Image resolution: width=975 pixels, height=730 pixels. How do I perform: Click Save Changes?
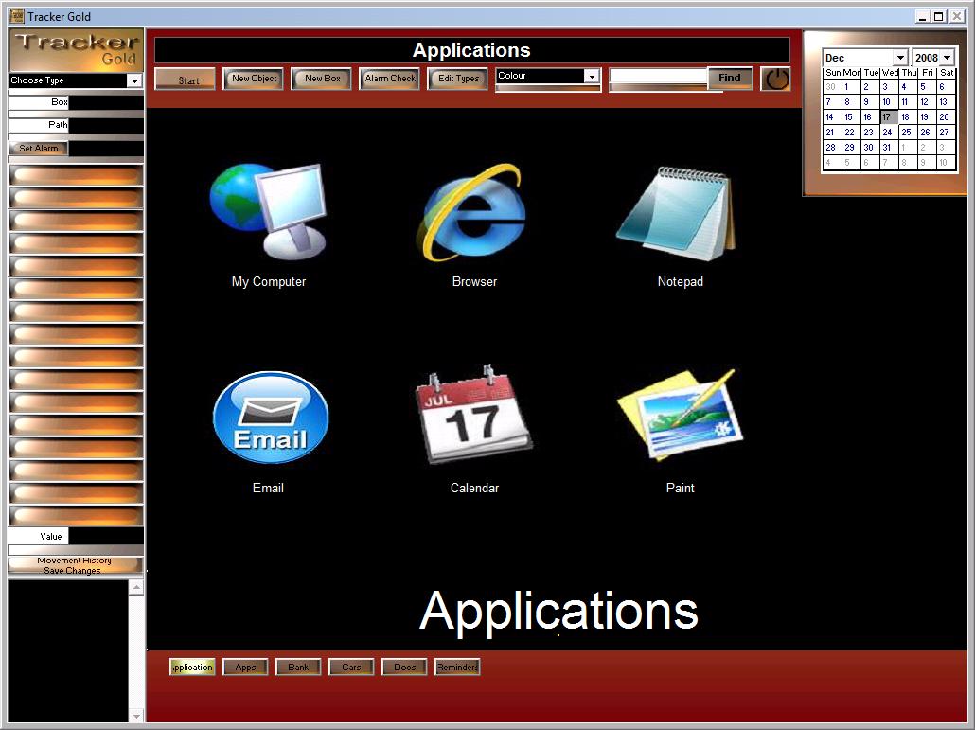tap(72, 570)
